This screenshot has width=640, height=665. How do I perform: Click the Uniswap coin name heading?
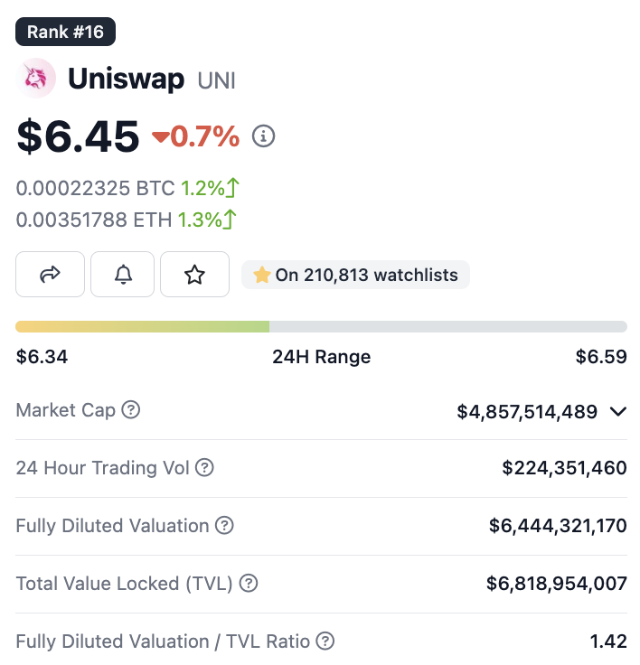click(x=126, y=79)
